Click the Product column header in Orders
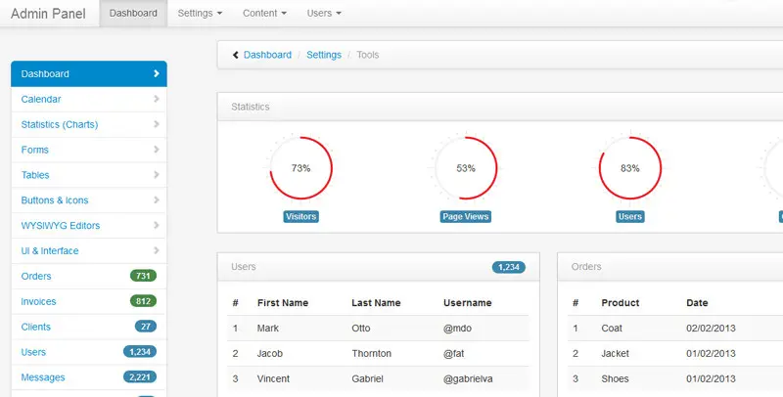The height and width of the screenshot is (397, 783). (x=621, y=303)
